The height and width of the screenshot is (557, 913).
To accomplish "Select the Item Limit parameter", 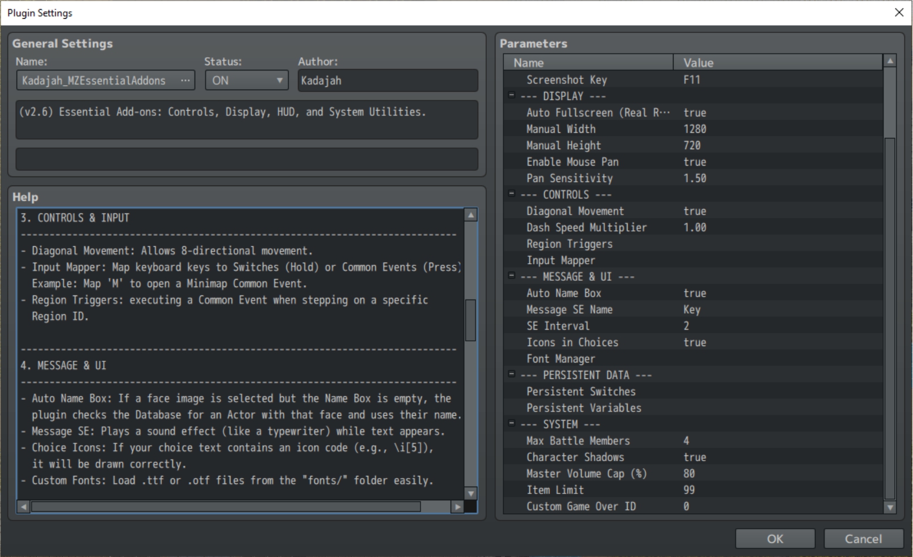I will pos(693,490).
